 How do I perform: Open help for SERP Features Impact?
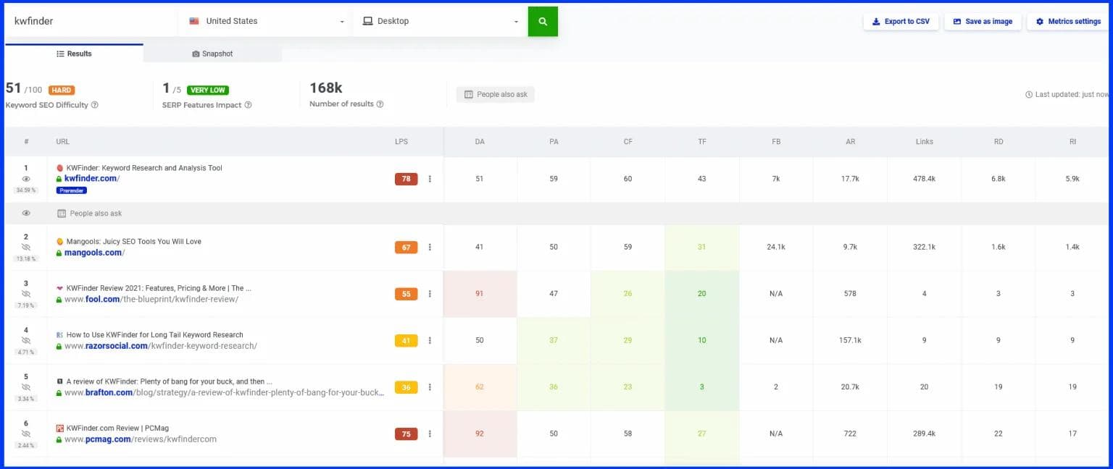pos(249,105)
